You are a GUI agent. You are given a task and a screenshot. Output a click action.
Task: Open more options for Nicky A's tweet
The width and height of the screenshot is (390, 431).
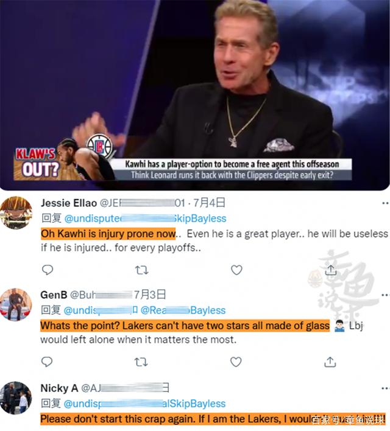pyautogui.click(x=386, y=388)
